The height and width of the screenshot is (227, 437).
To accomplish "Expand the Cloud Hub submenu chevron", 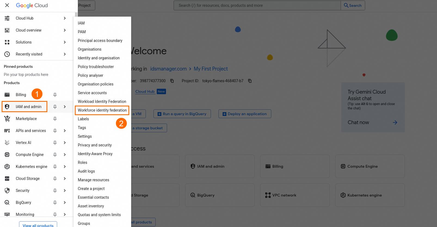I will [65, 18].
